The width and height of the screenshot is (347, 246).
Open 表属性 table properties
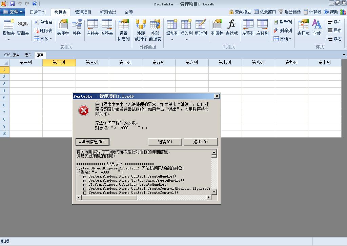(x=63, y=28)
